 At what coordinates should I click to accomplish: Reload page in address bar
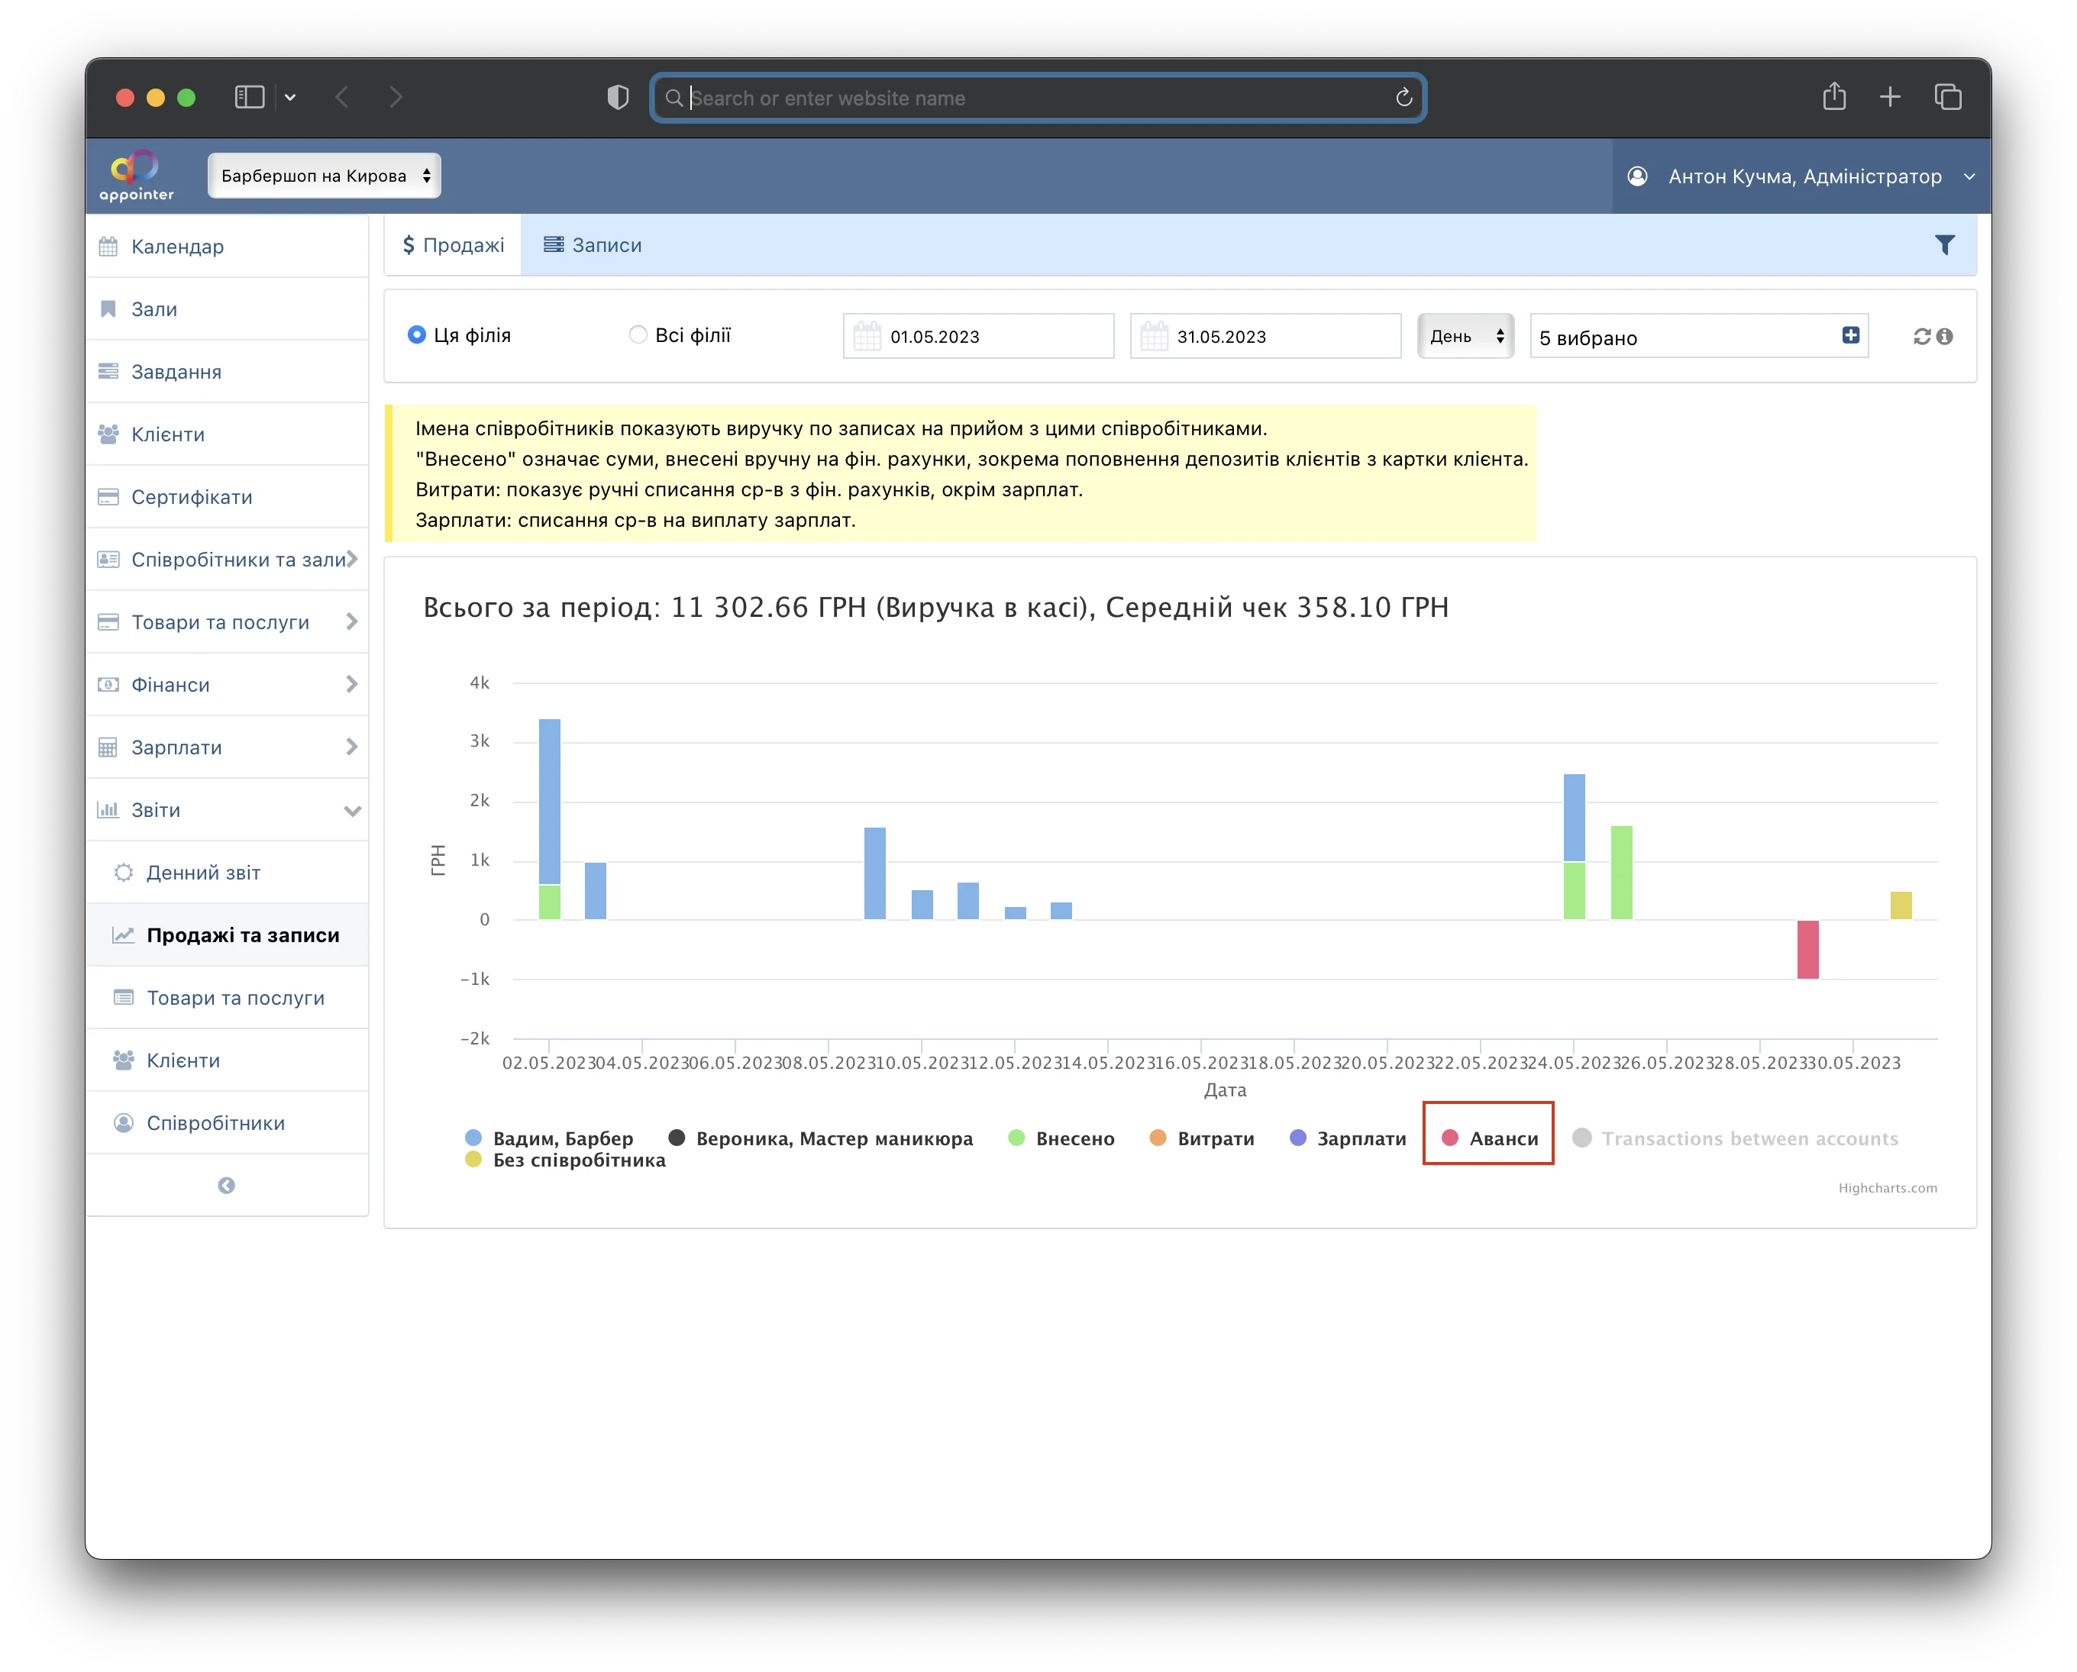tap(1403, 97)
